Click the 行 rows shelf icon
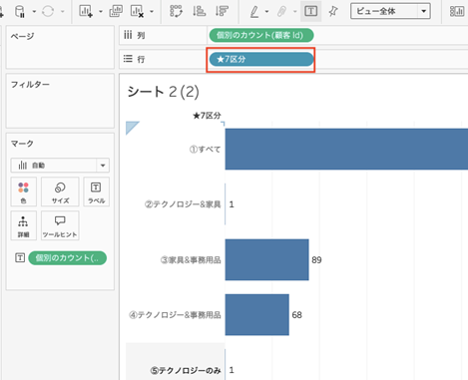 [128, 59]
